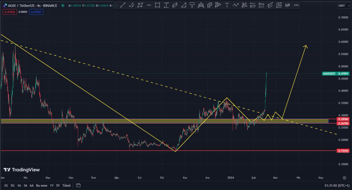Set time range to 5G
Viewport: 352px width, 190px height.
(x=13, y=186)
